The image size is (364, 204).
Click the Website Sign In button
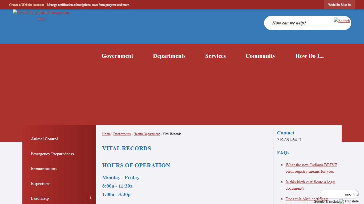tap(339, 5)
